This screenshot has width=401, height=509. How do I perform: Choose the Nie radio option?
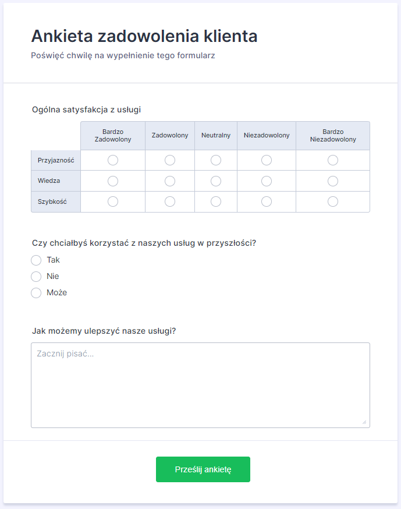[x=36, y=277]
